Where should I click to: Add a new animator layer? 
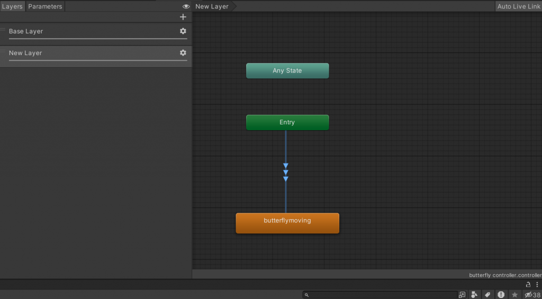point(183,17)
